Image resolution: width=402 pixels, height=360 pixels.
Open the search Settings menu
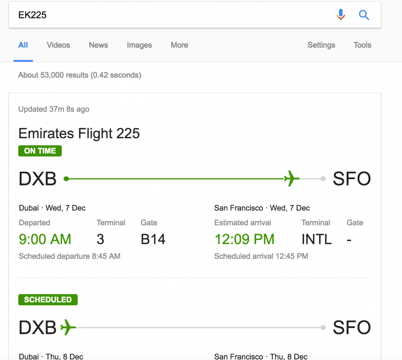pos(321,45)
